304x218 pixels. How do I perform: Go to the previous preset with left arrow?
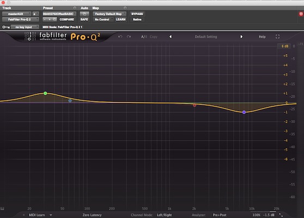(x=171, y=37)
